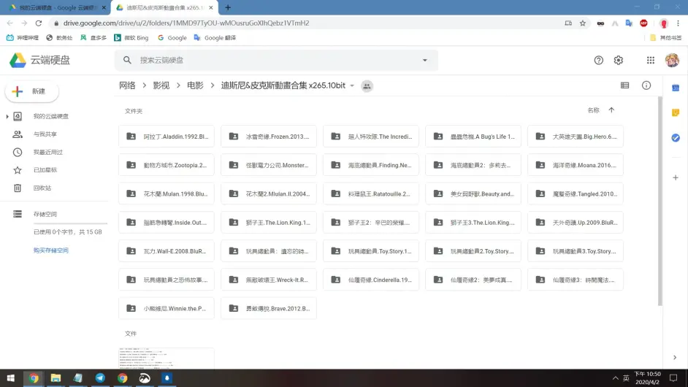Go to 电影 breadcrumb

[195, 85]
